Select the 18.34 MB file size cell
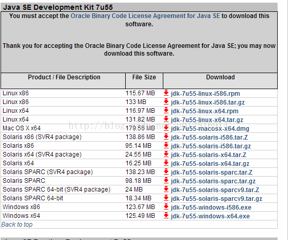 click(139, 198)
